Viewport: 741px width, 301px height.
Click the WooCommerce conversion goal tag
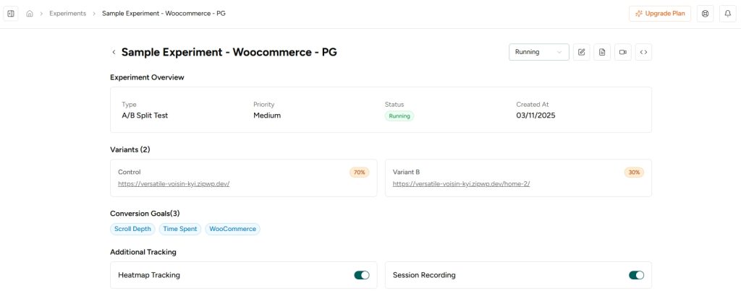pyautogui.click(x=232, y=229)
